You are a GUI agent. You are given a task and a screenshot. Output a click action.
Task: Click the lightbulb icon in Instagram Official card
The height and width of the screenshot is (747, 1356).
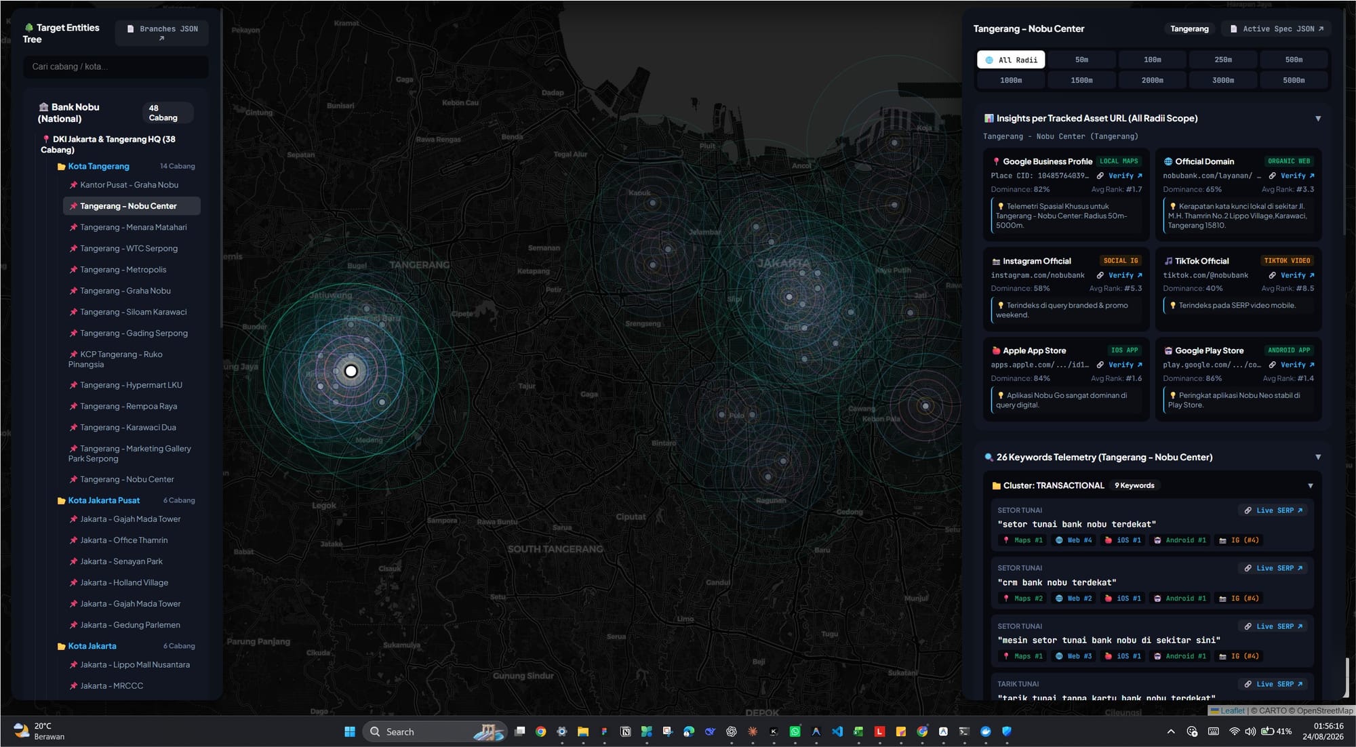1001,306
